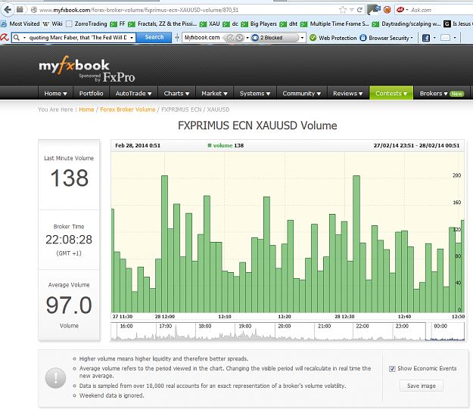Open the AutoTrade navigation menu
This screenshot has width=473, height=409.
click(133, 94)
